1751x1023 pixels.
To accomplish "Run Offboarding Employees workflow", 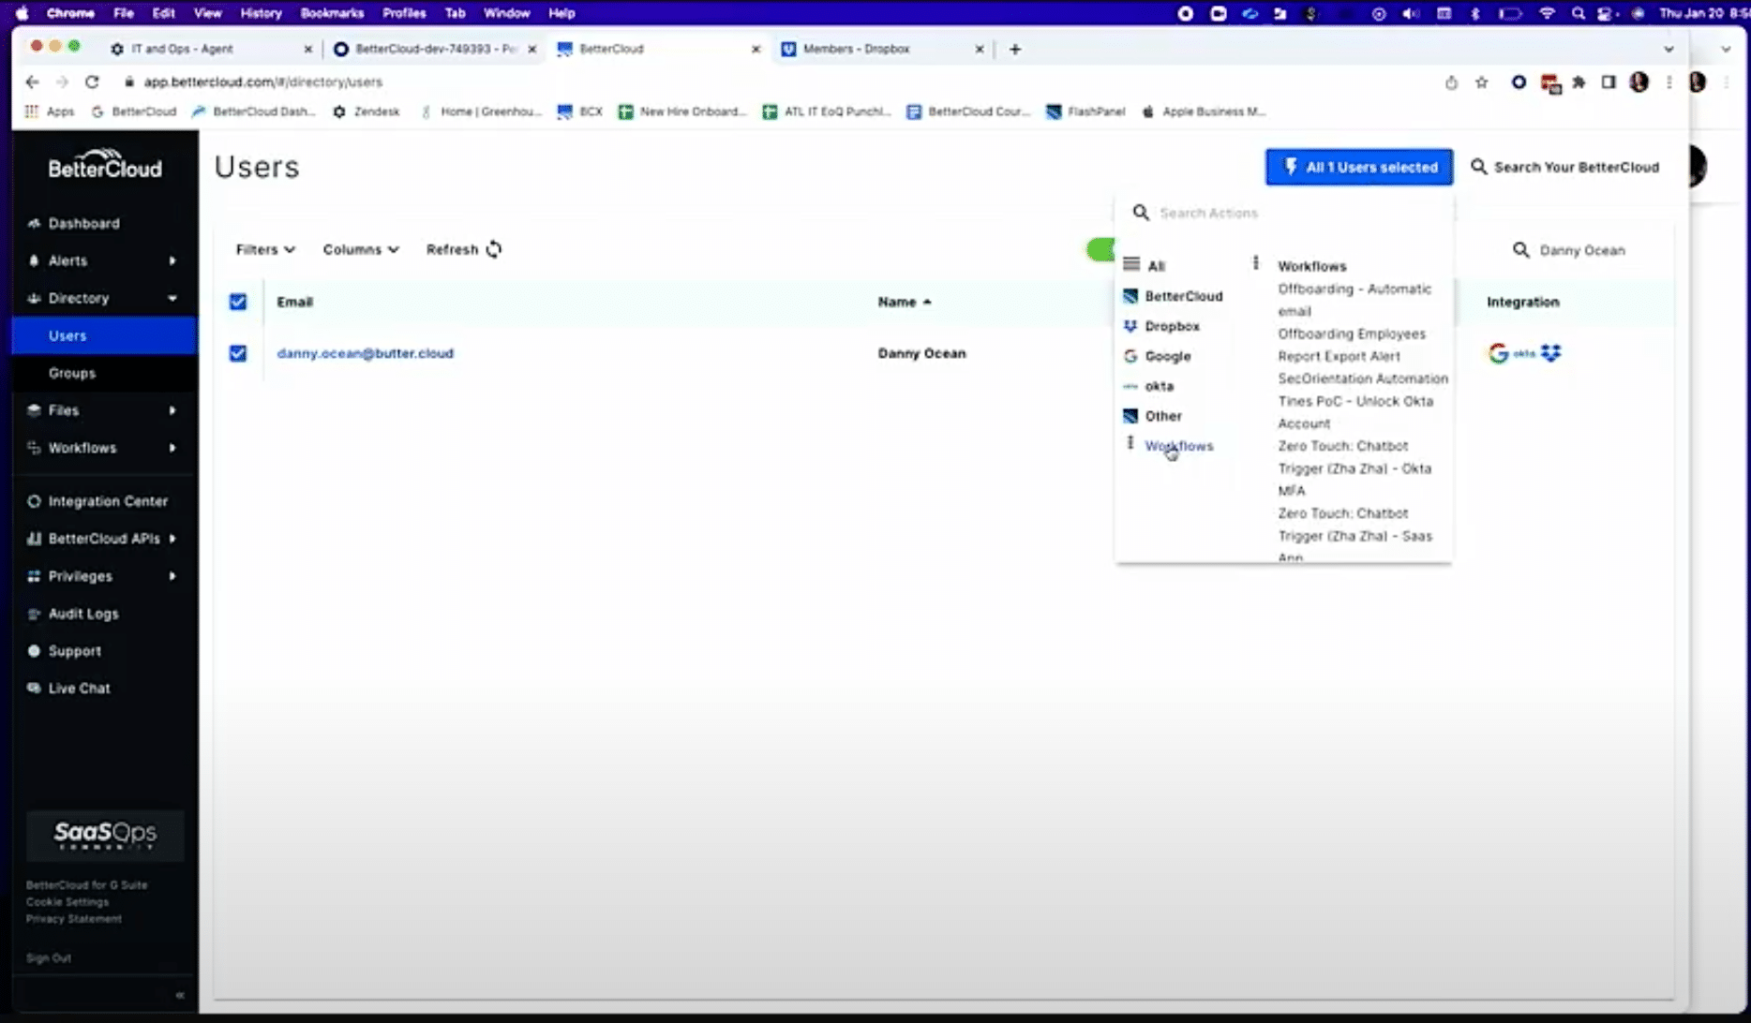I will tap(1351, 334).
